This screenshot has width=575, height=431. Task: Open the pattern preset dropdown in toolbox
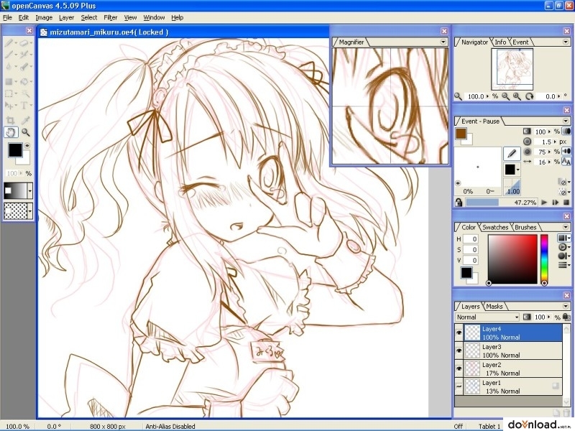[30, 211]
